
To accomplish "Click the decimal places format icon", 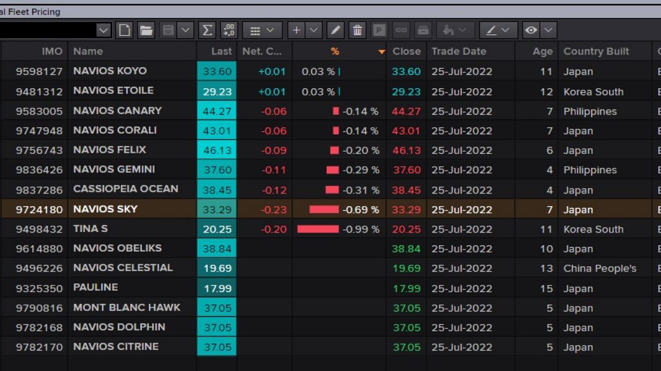I will coord(229,31).
